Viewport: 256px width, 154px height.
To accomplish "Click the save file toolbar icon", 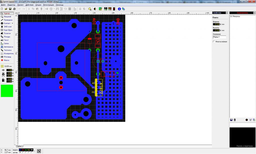I will [x=10, y=9].
